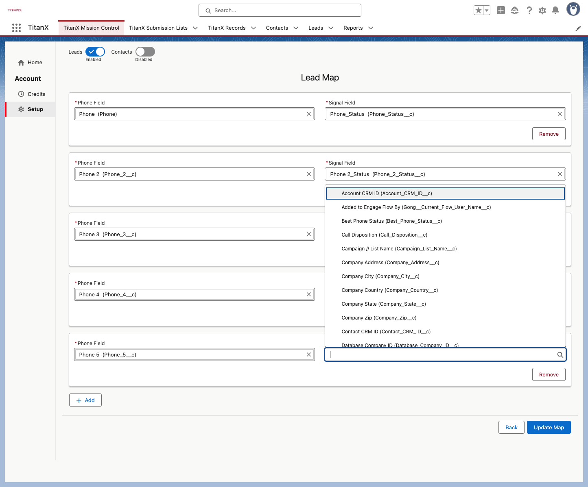Open the Help question mark icon
Image resolution: width=588 pixels, height=487 pixels.
[529, 11]
